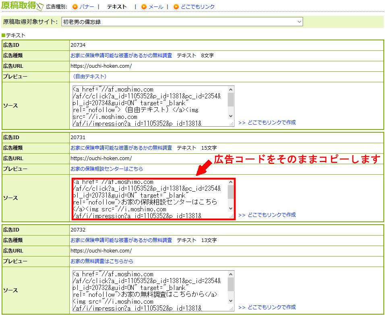Click the ouchi-hoken.com URL in ad 20734 block
Image resolution: width=385 pixels, height=315 pixels.
click(101, 66)
